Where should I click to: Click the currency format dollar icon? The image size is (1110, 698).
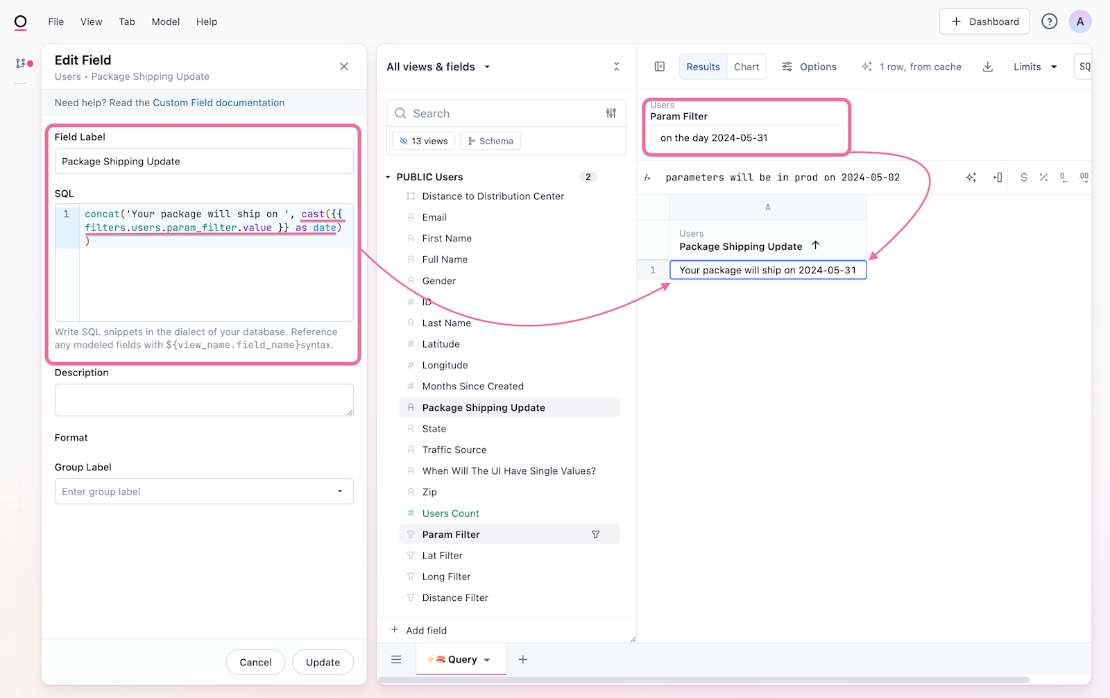[1023, 178]
